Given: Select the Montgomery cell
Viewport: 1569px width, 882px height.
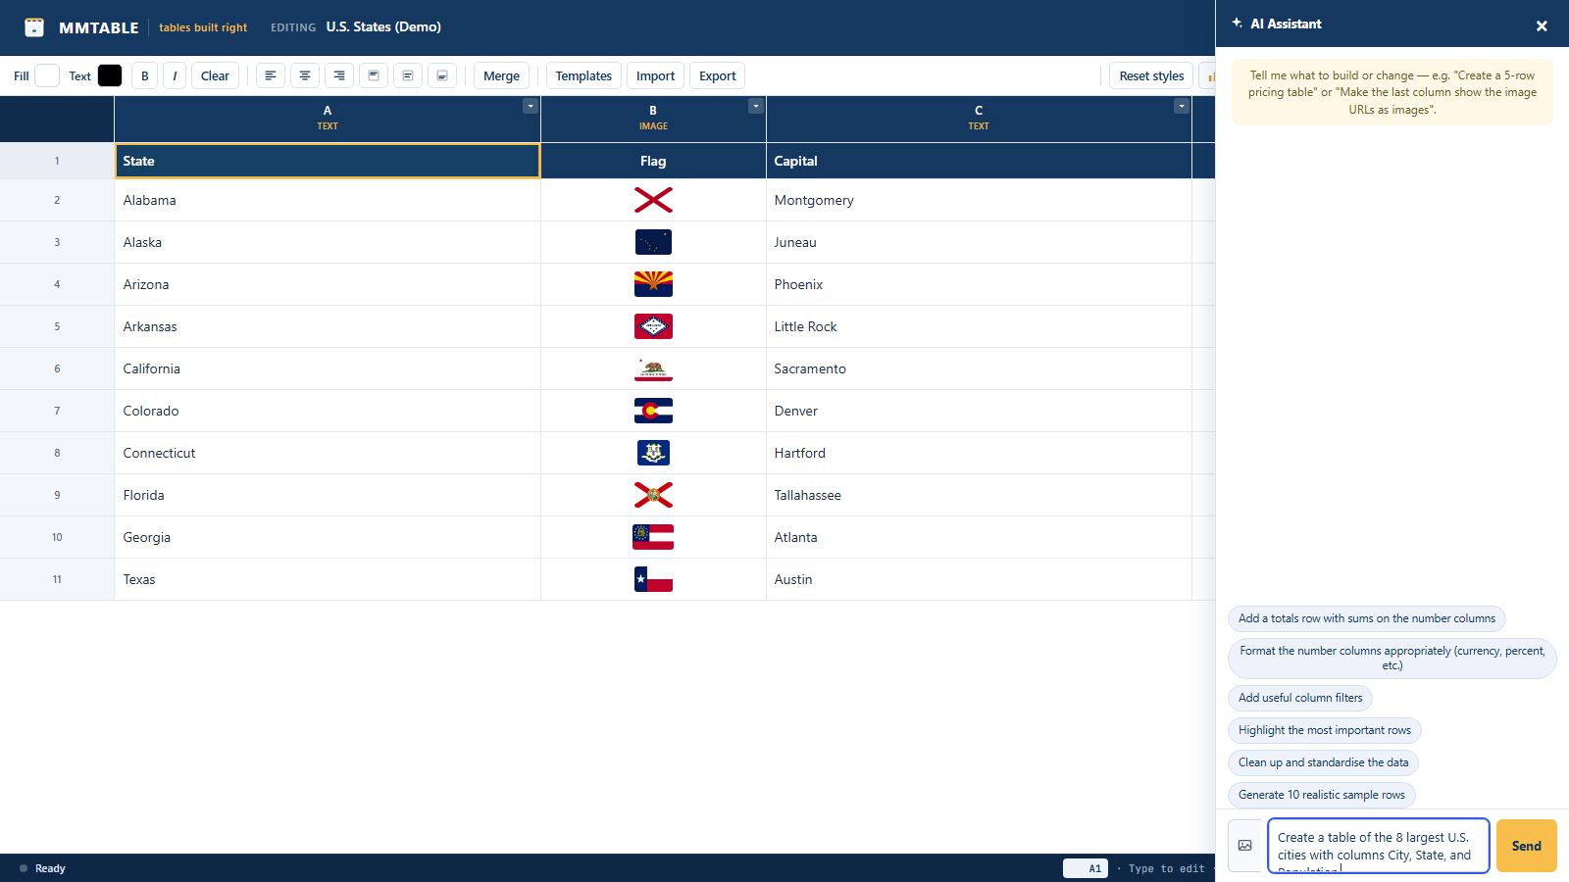Looking at the screenshot, I should 979,200.
